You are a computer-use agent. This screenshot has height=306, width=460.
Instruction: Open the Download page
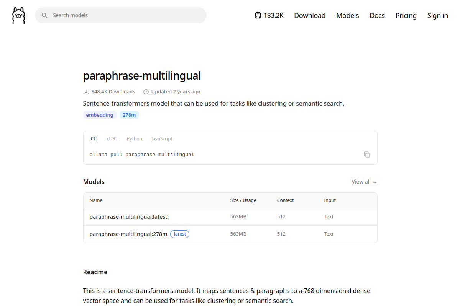[x=310, y=15]
